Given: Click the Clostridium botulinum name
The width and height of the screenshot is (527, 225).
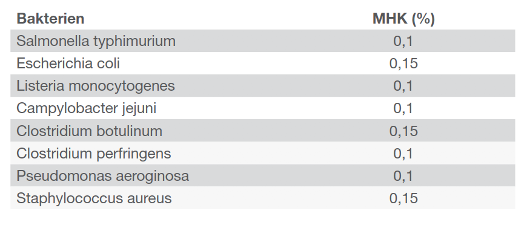Looking at the screenshot, I should pos(90,131).
